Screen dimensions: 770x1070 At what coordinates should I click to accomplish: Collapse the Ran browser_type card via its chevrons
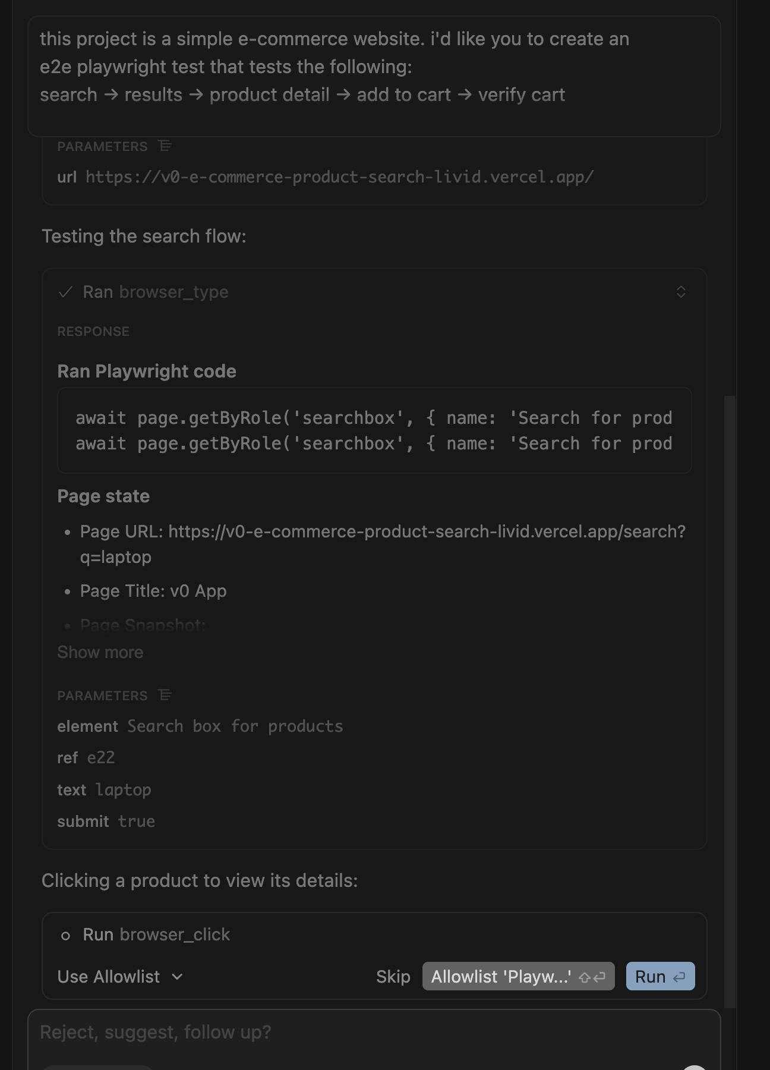coord(681,292)
